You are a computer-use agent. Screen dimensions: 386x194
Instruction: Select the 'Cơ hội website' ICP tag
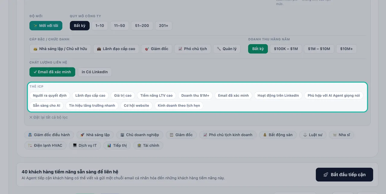pos(136,105)
